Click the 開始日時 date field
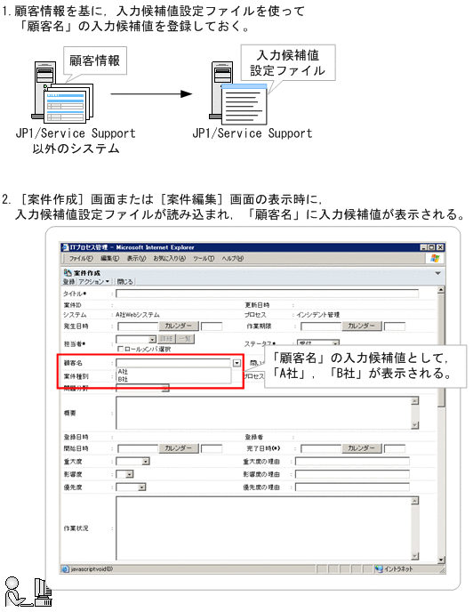The width and height of the screenshot is (473, 612). [138, 448]
